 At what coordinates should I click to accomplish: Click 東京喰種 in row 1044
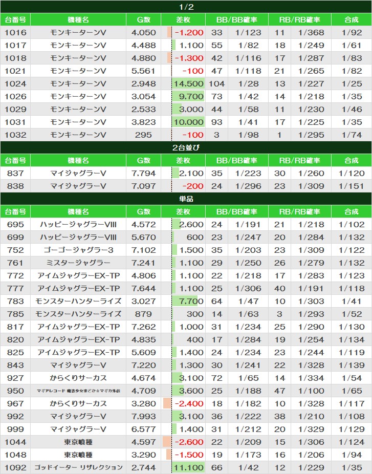(x=78, y=442)
